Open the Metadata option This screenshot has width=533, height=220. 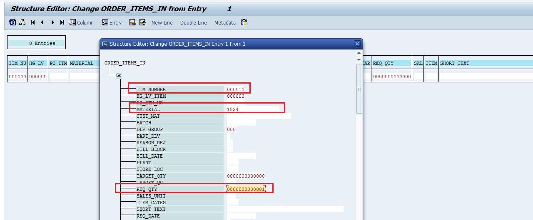point(225,23)
